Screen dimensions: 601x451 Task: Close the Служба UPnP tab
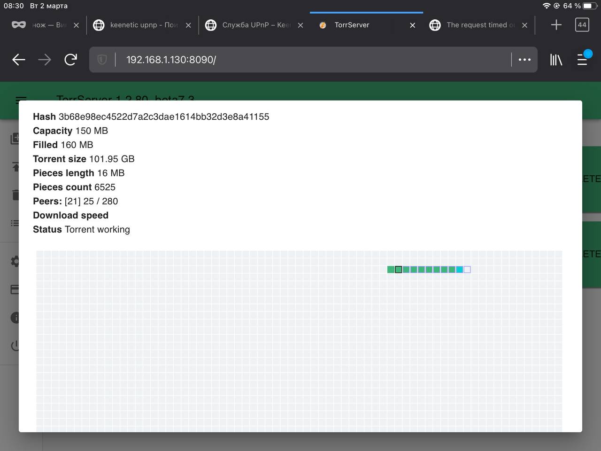tap(300, 25)
